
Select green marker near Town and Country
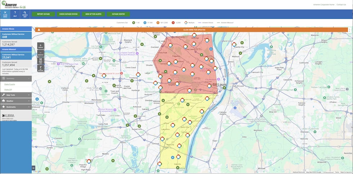click(114, 85)
